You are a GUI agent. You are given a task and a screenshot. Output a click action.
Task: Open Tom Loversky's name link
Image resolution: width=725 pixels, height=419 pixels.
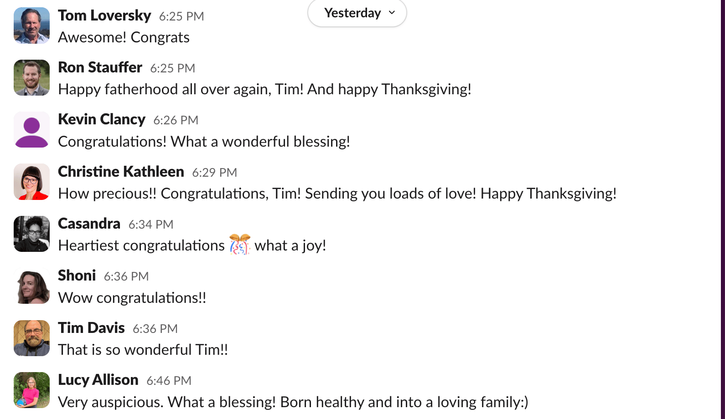104,15
